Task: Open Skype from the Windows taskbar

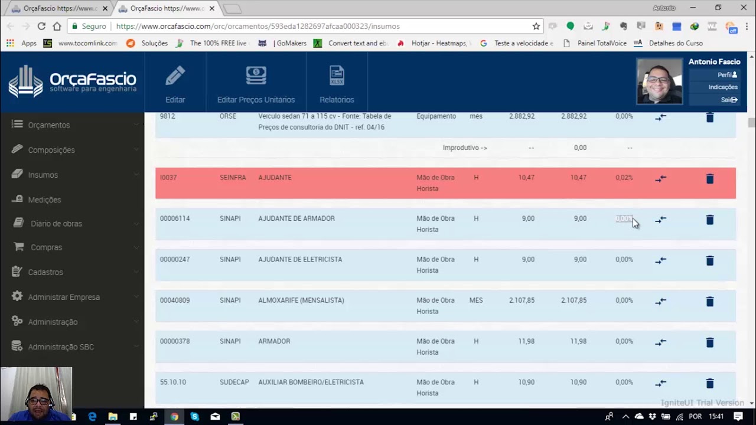Action: click(195, 417)
